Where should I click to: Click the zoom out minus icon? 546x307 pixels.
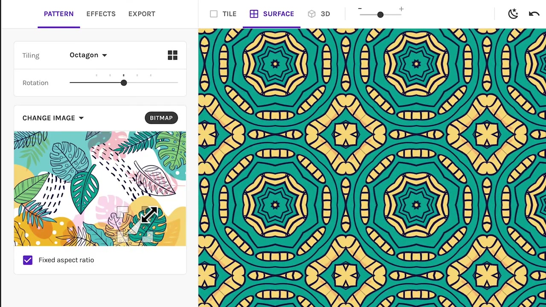pyautogui.click(x=360, y=9)
